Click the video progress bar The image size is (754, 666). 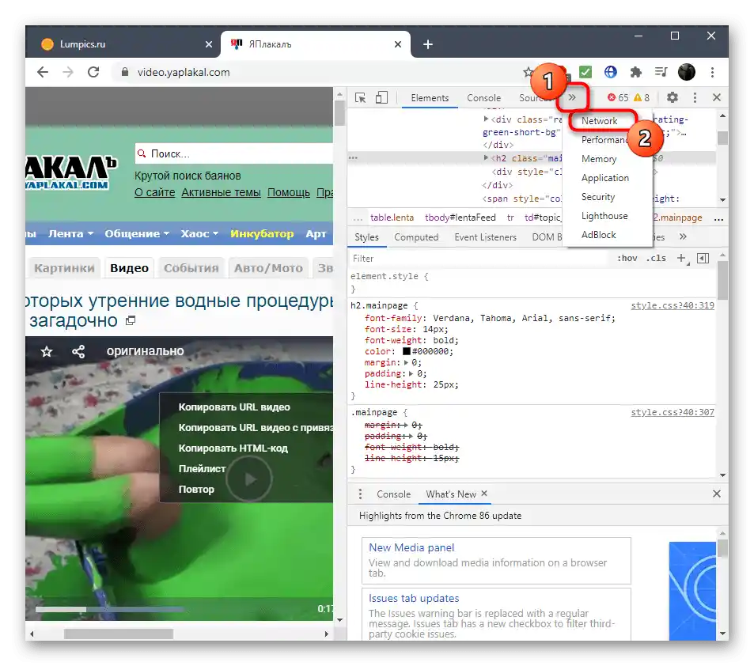pos(173,609)
